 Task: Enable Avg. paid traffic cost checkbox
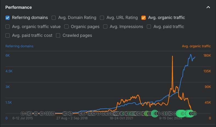pyautogui.click(x=8, y=35)
